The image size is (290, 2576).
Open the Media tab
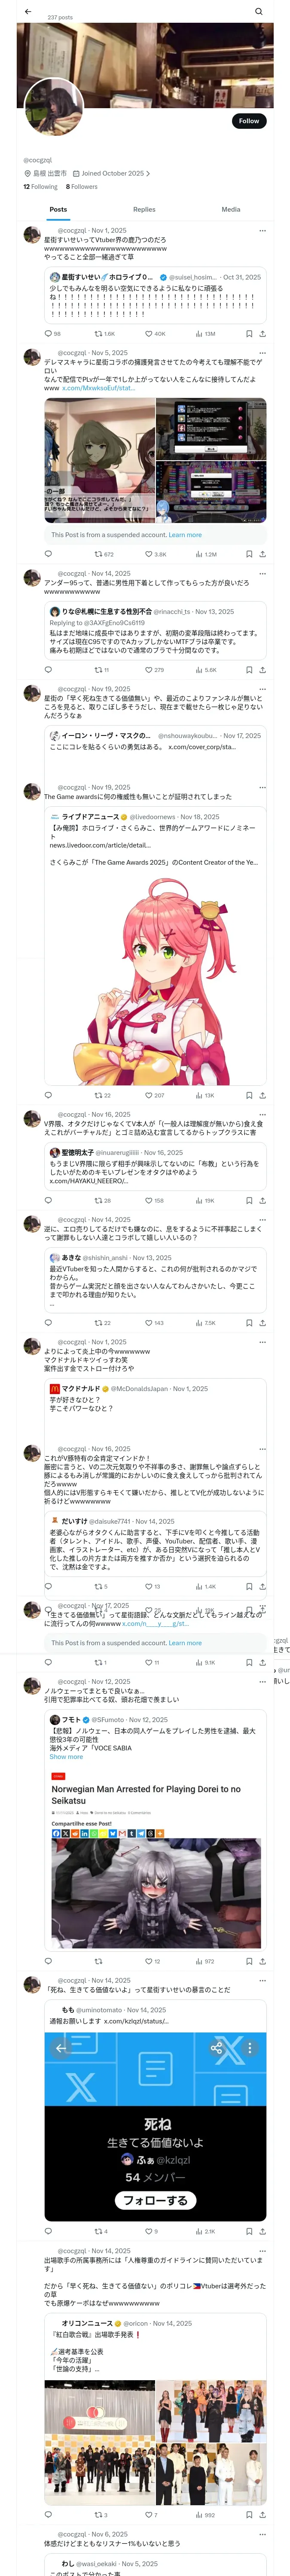(x=230, y=209)
